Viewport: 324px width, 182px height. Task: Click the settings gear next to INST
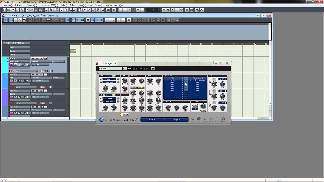pos(153,69)
